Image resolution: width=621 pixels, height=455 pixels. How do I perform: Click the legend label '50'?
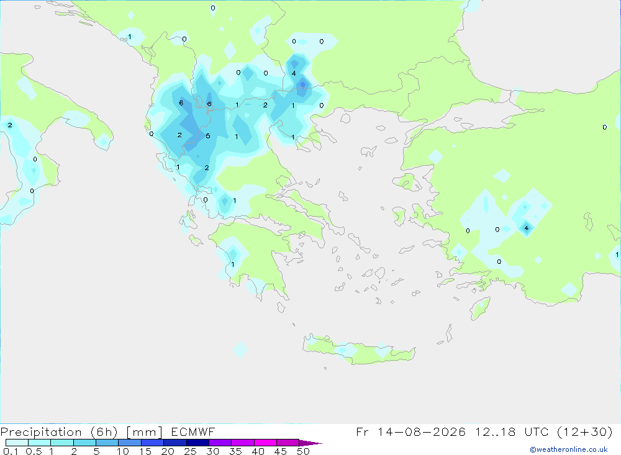point(304,451)
